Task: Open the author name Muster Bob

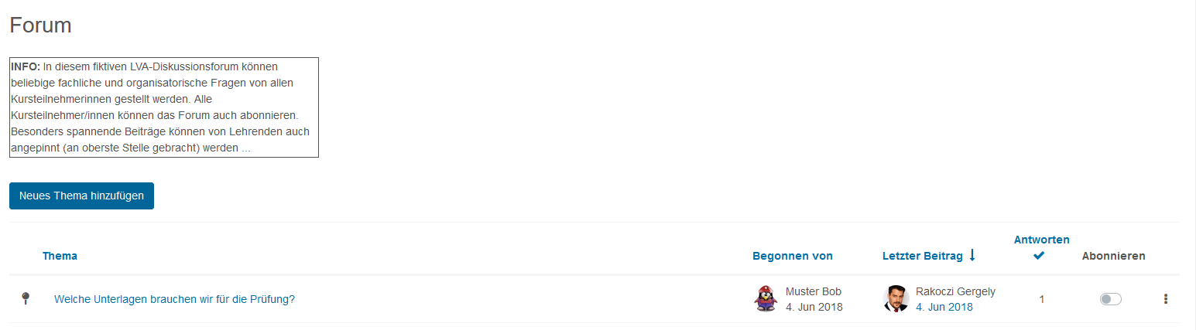Action: 814,291
